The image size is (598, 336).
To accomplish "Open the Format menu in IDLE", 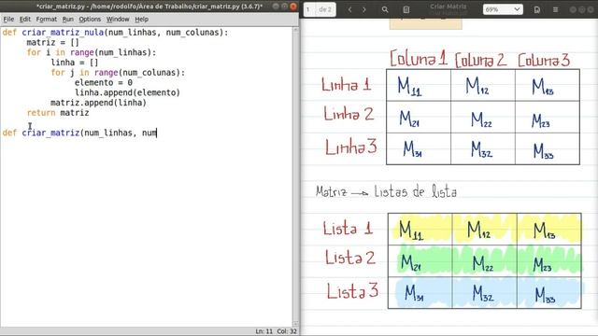I will [47, 19].
